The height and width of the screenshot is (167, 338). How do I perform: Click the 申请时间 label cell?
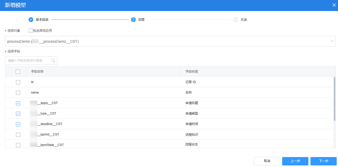pyautogui.click(x=192, y=124)
